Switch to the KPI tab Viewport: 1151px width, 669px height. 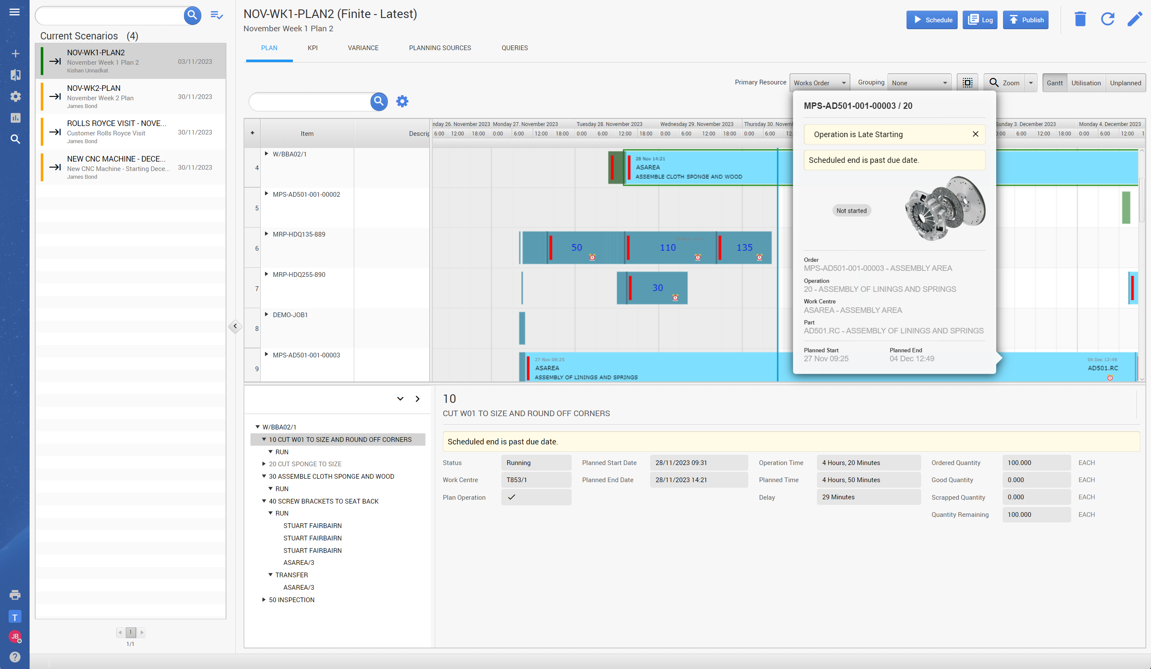coord(313,48)
